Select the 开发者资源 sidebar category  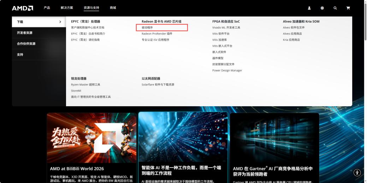point(39,33)
